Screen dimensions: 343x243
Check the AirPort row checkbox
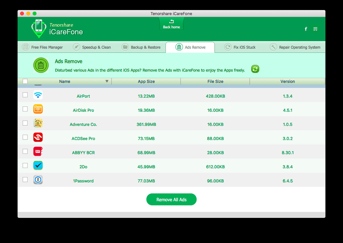pyautogui.click(x=25, y=95)
